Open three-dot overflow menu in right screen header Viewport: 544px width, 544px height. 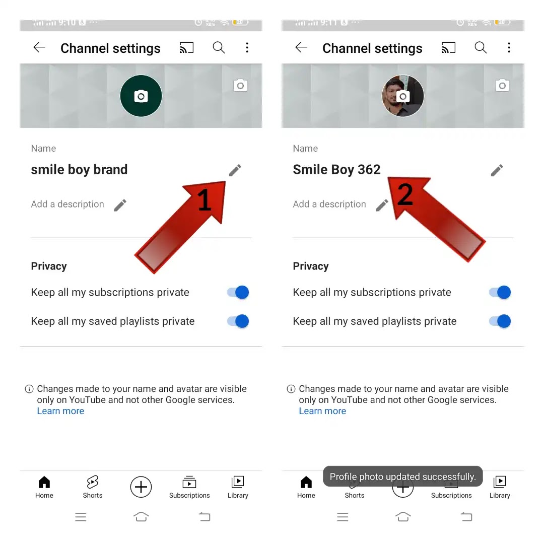tap(509, 47)
